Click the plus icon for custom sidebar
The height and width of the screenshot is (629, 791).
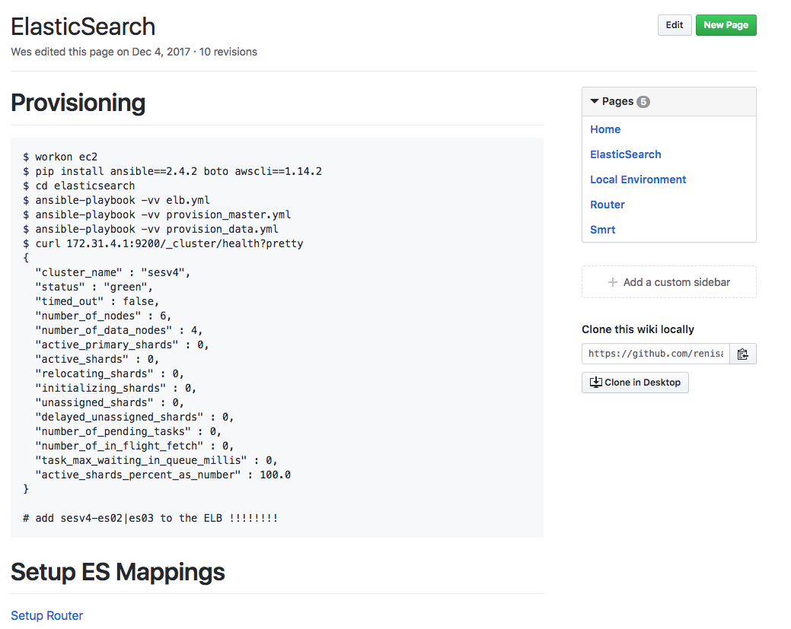[x=612, y=282]
